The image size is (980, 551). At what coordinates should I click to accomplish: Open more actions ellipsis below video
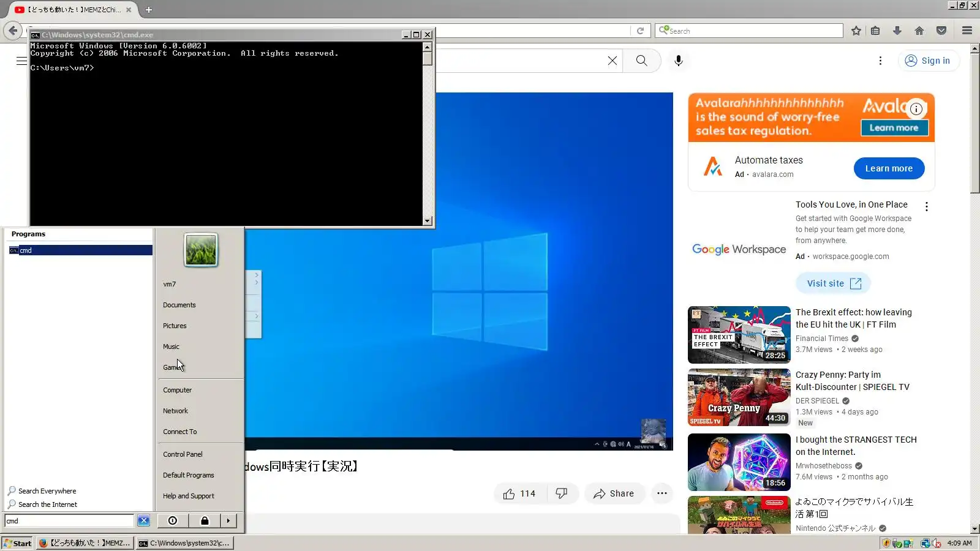[x=662, y=493]
